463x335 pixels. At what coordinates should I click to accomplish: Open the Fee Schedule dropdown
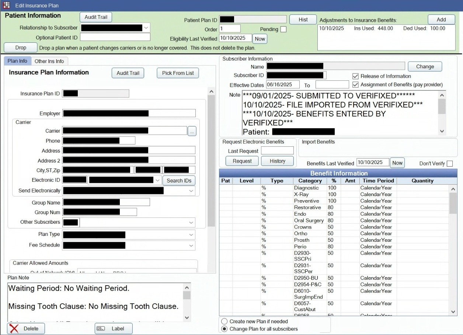(x=191, y=245)
